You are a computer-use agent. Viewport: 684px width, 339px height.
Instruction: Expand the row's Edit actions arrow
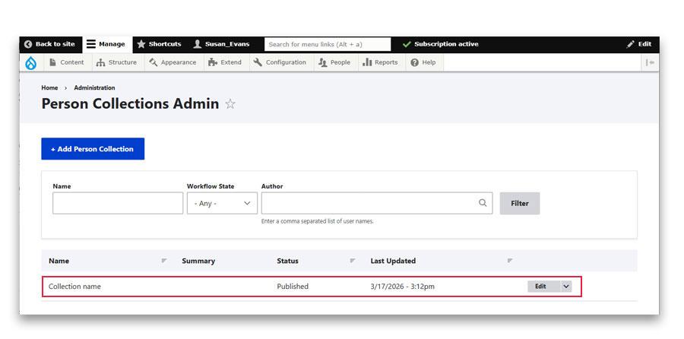[x=566, y=287]
